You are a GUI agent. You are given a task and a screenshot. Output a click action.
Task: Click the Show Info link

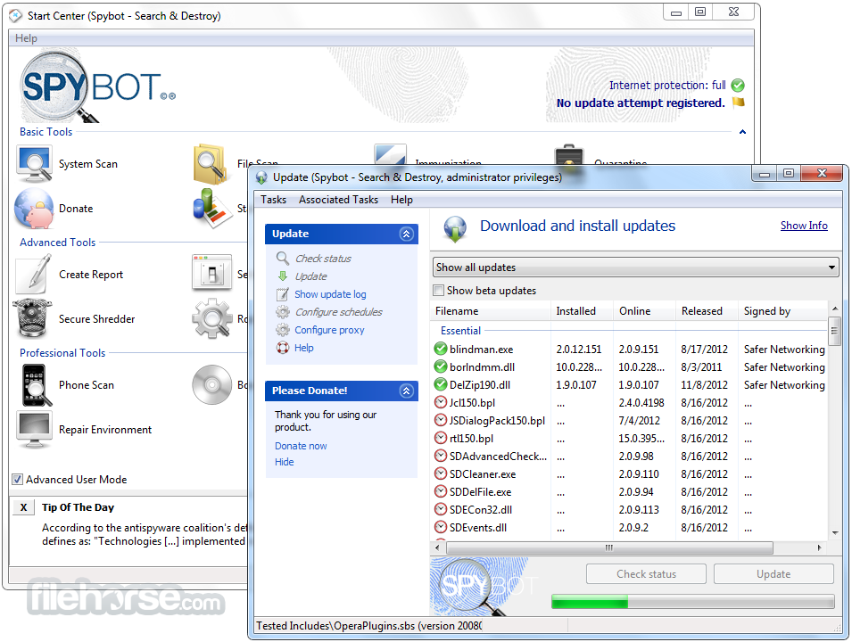[804, 226]
